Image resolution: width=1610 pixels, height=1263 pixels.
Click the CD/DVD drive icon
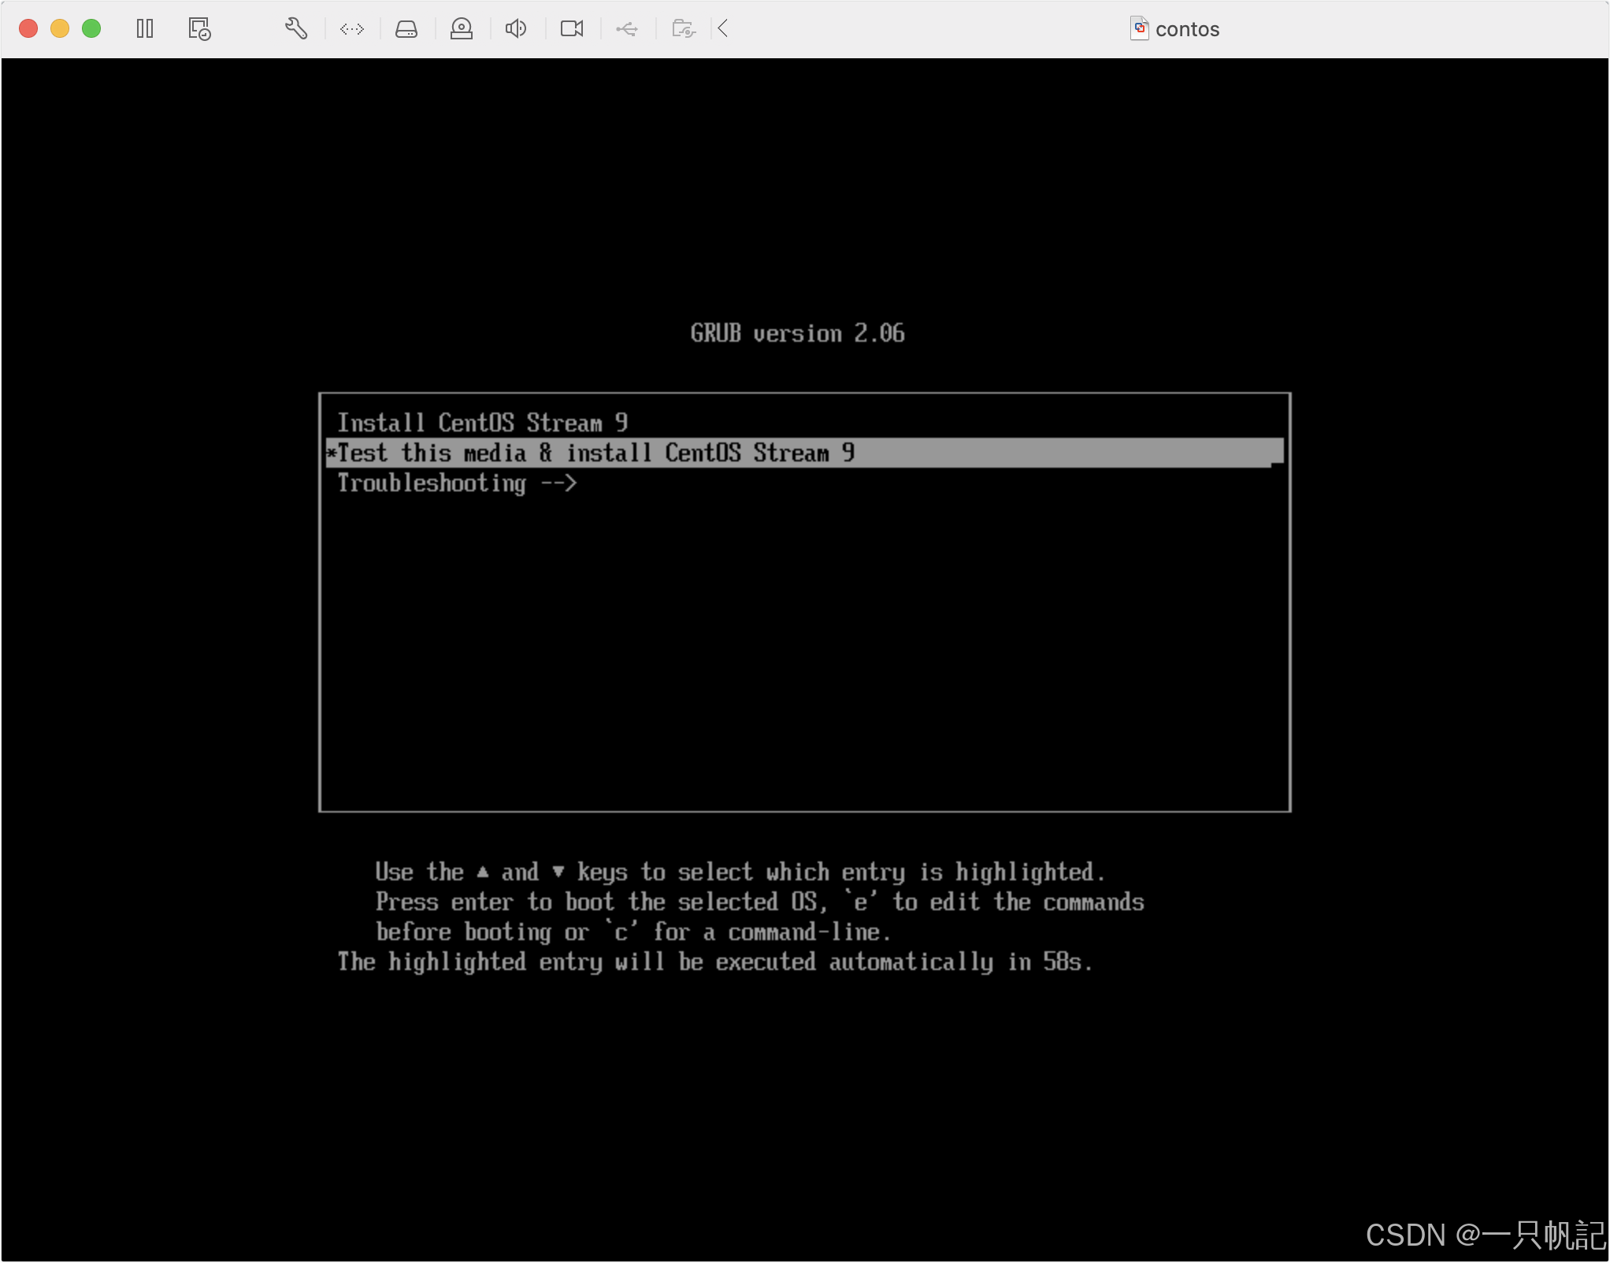pyautogui.click(x=462, y=29)
